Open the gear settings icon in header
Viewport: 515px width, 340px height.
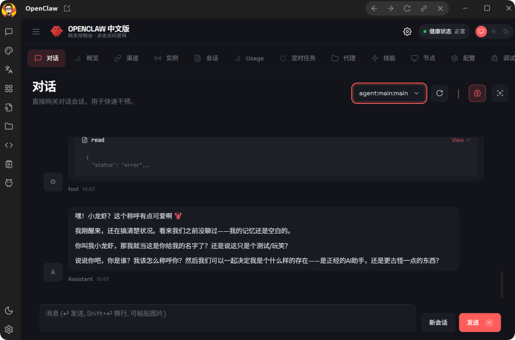coord(407,31)
